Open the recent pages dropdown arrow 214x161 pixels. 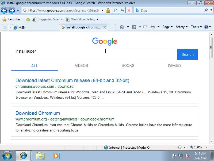click(x=18, y=10)
